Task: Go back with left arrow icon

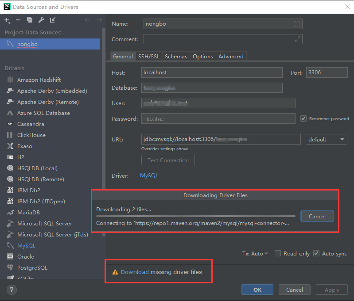Action: [x=88, y=20]
